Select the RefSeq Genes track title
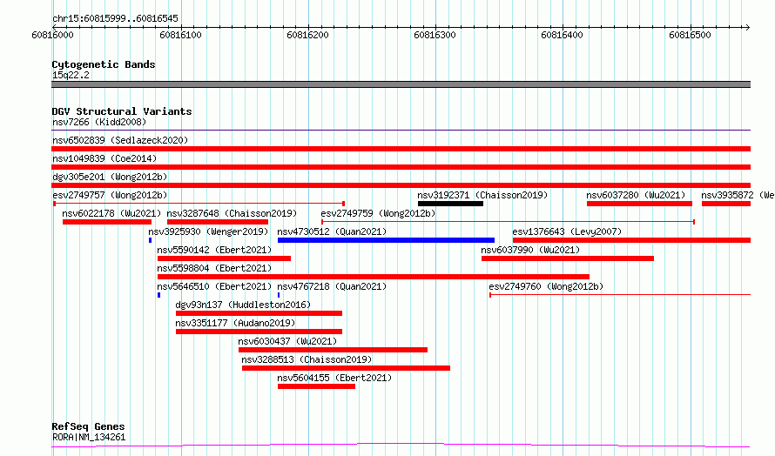Screen dimensions: 775x456 click(88, 426)
